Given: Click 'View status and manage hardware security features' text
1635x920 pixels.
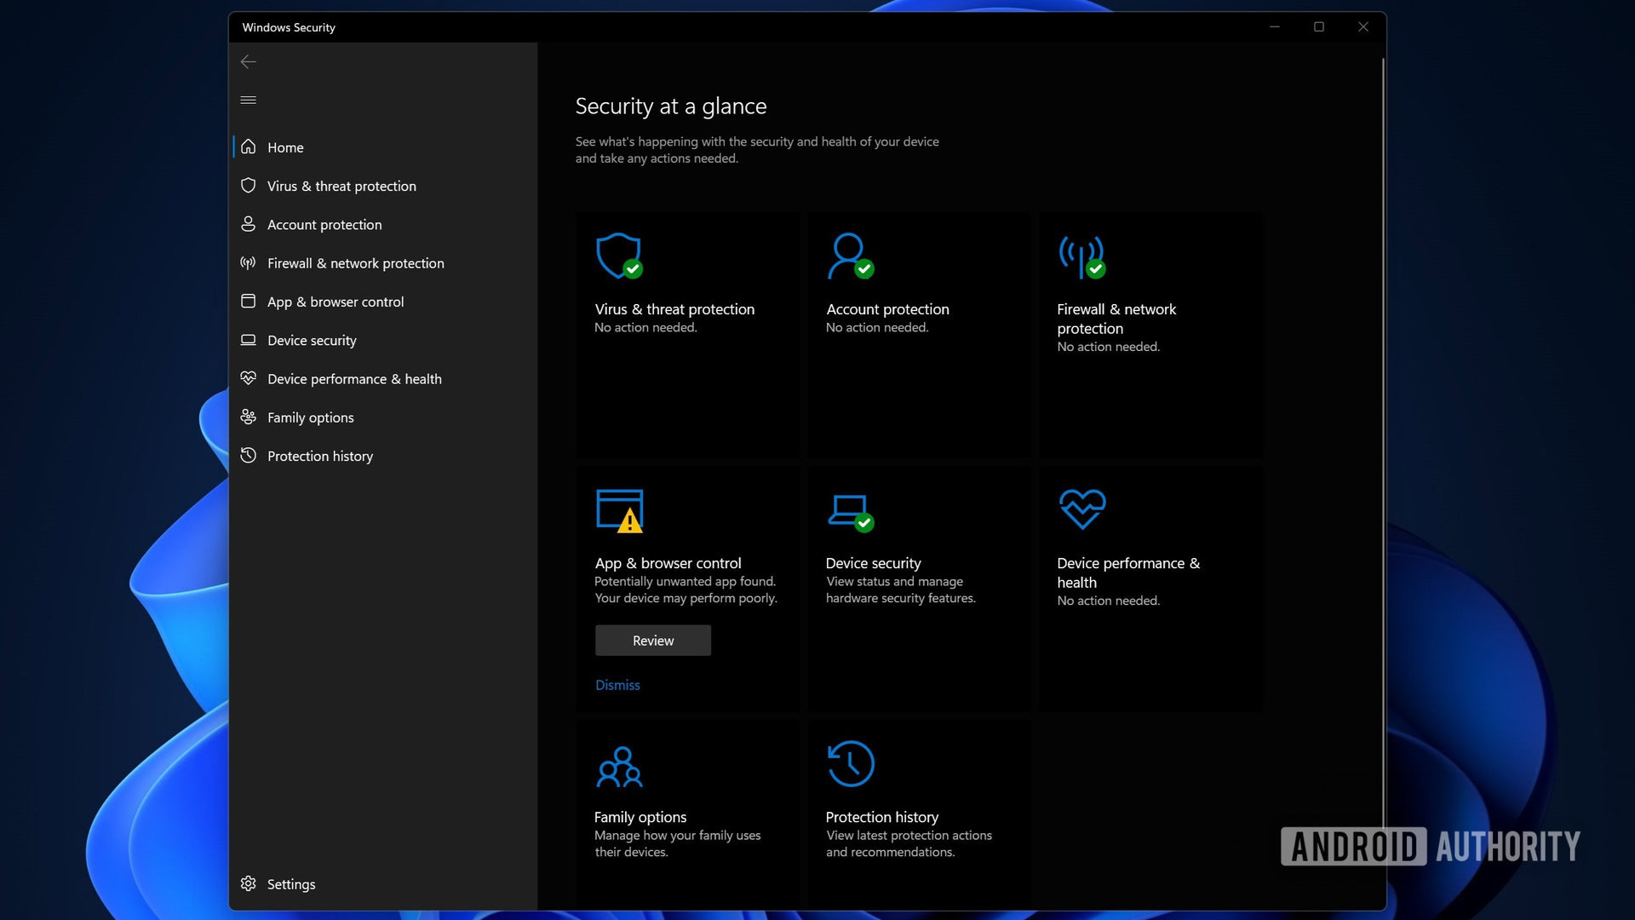Looking at the screenshot, I should 900,589.
